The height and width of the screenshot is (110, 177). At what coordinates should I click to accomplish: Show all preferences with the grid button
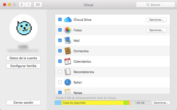click(38, 5)
